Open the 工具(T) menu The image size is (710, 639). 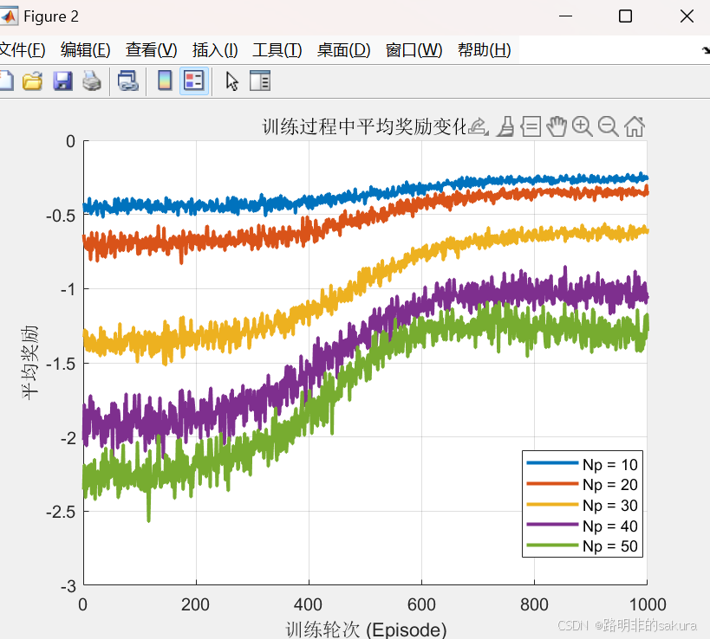coord(277,49)
